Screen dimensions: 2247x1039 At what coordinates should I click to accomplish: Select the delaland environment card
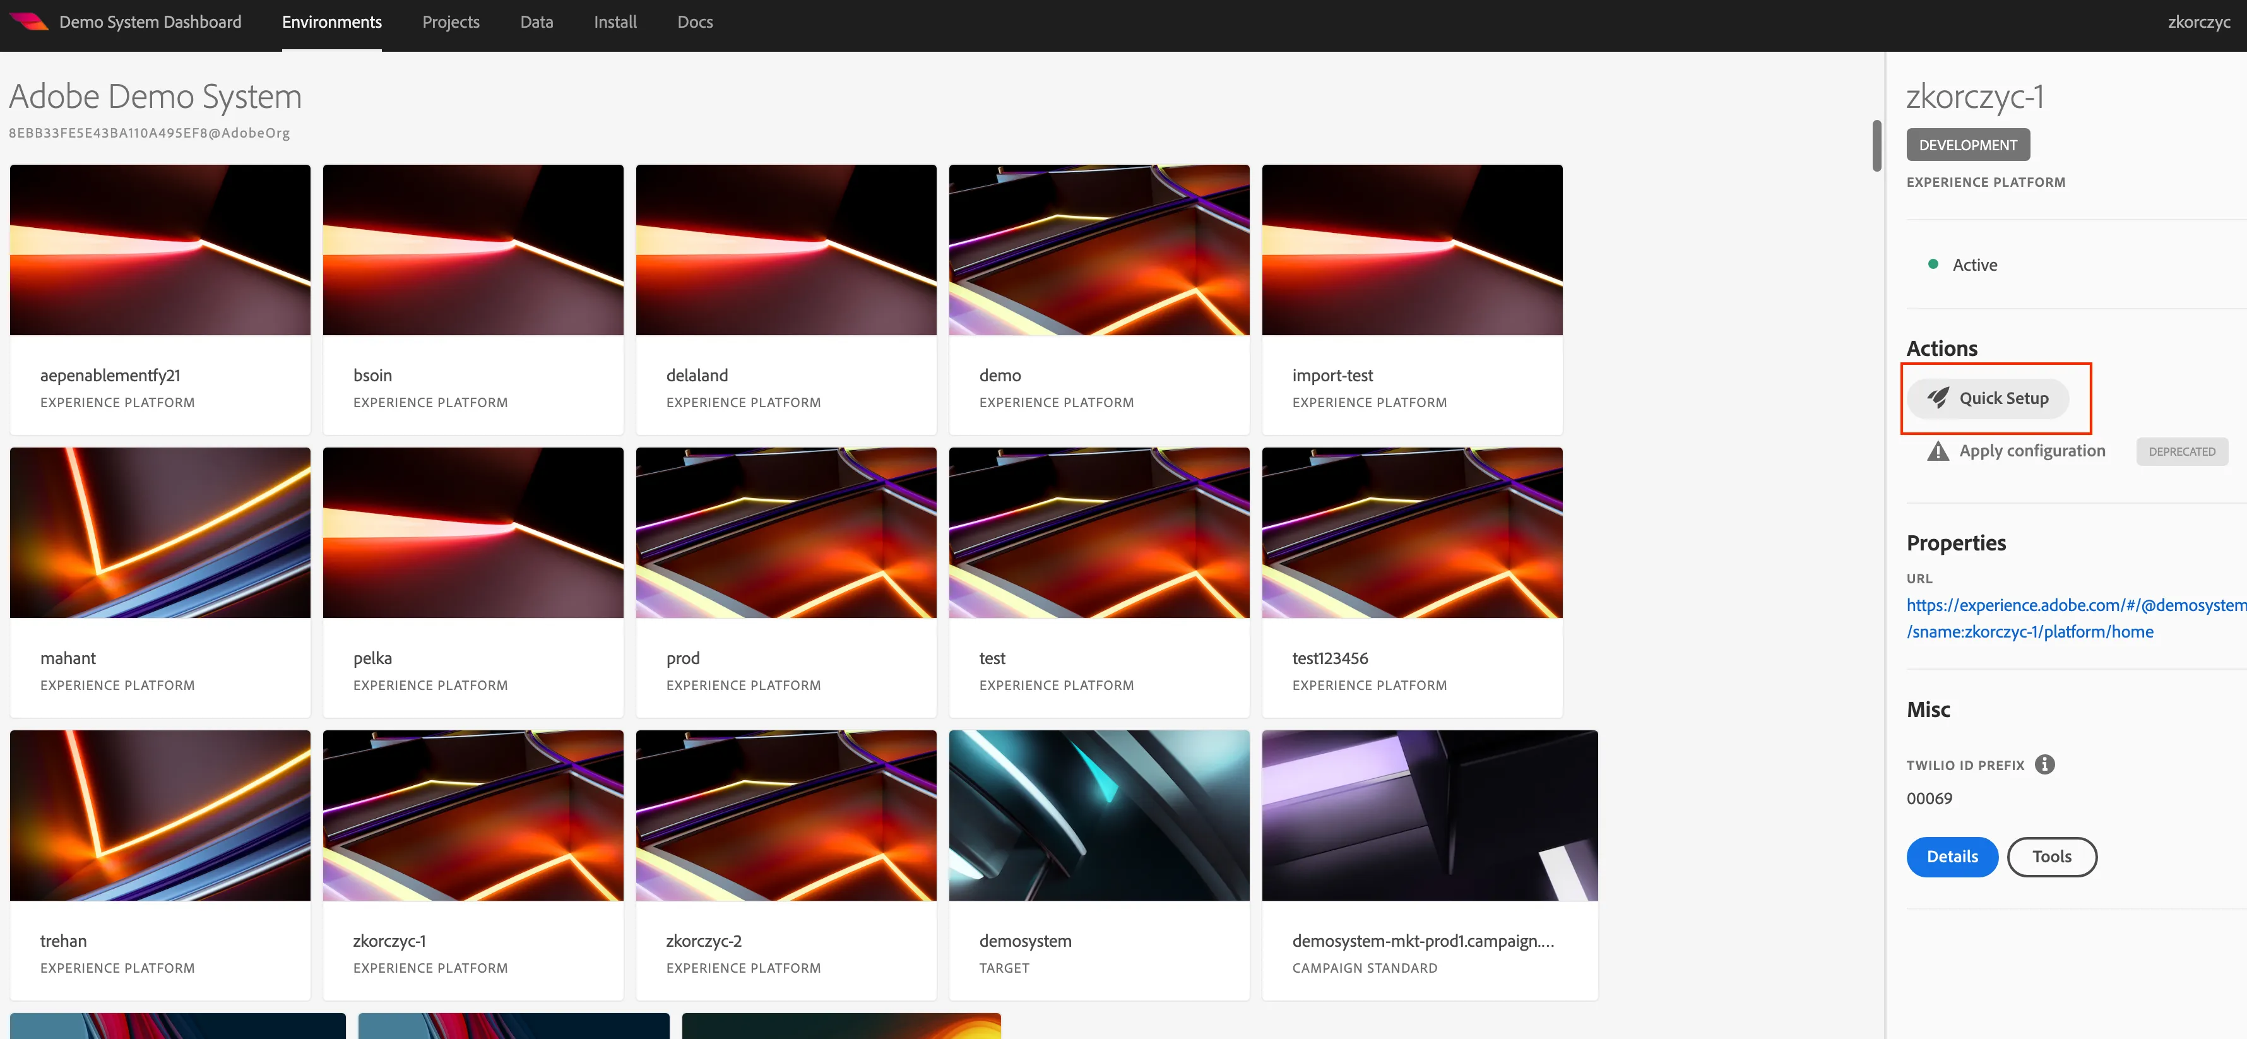click(786, 299)
